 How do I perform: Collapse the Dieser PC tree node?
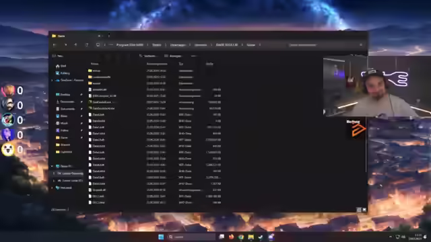tap(52, 166)
